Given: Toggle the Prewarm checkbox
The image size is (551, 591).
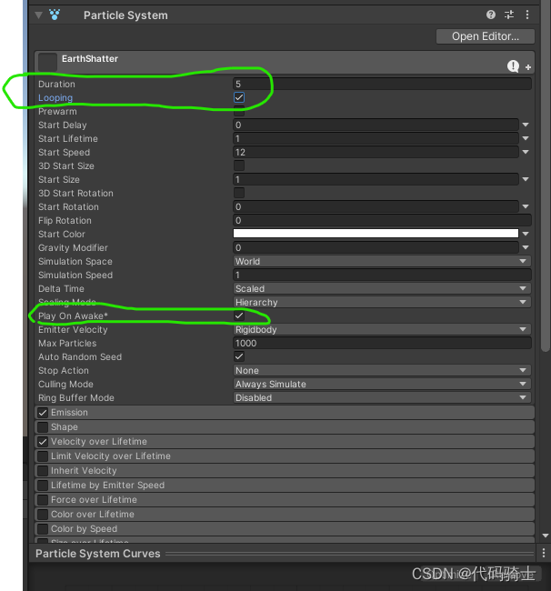Looking at the screenshot, I should tap(239, 111).
